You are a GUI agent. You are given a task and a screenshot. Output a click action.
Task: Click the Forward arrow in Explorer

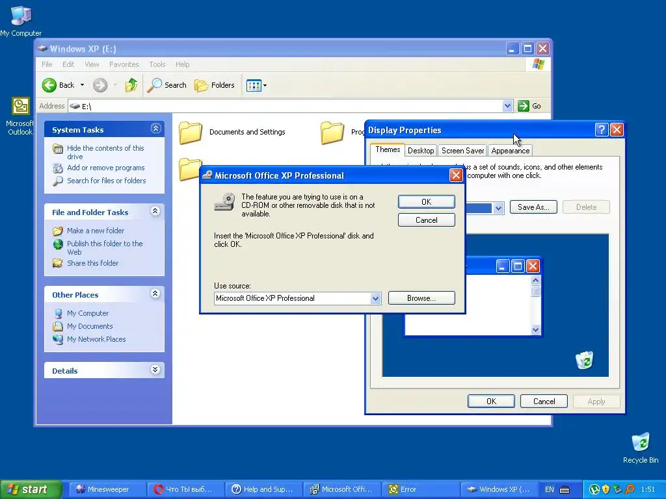(100, 85)
